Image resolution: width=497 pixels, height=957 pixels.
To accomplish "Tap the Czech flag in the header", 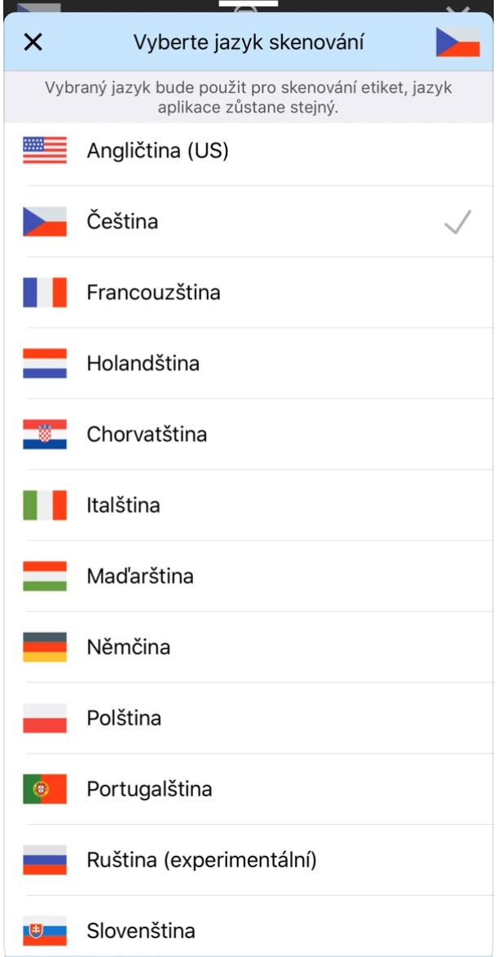I will coord(457,42).
